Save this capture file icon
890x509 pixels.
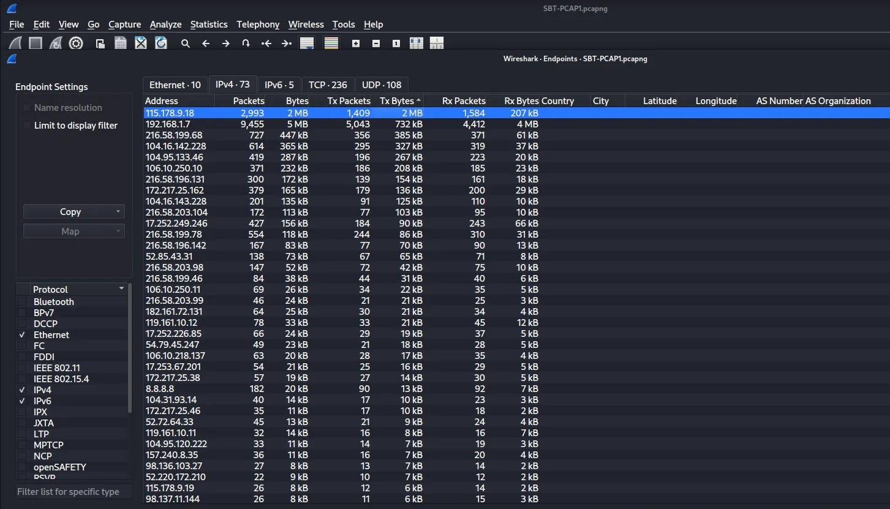(121, 43)
